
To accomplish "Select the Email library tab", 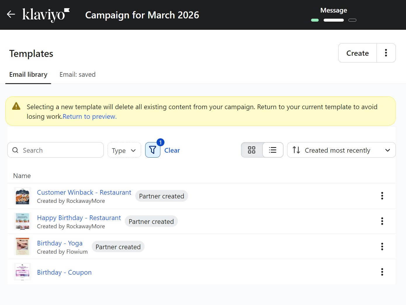I will click(x=28, y=75).
